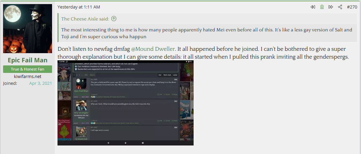Click "The Cheese Aisle said:" quote header

tap(85, 19)
